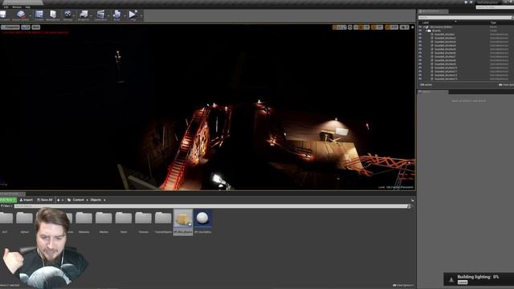Open the Cinematics toolbar icon
This screenshot has width=514, height=289.
click(x=100, y=15)
